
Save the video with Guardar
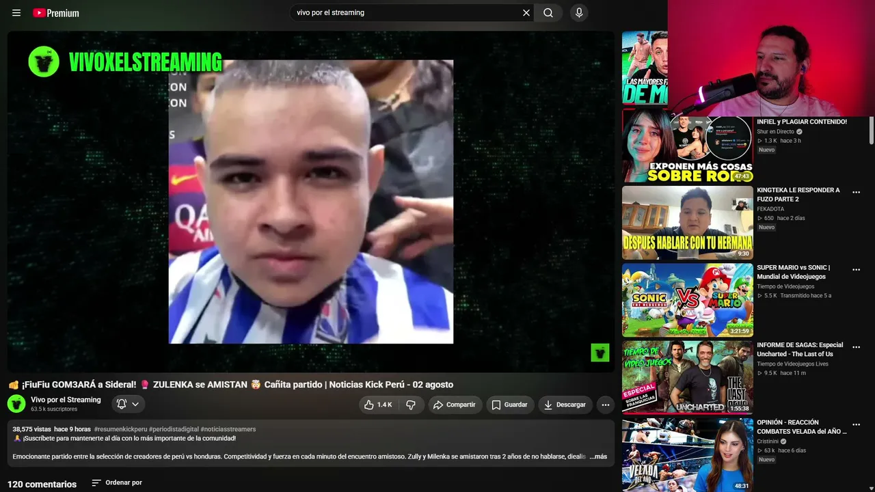click(x=510, y=405)
